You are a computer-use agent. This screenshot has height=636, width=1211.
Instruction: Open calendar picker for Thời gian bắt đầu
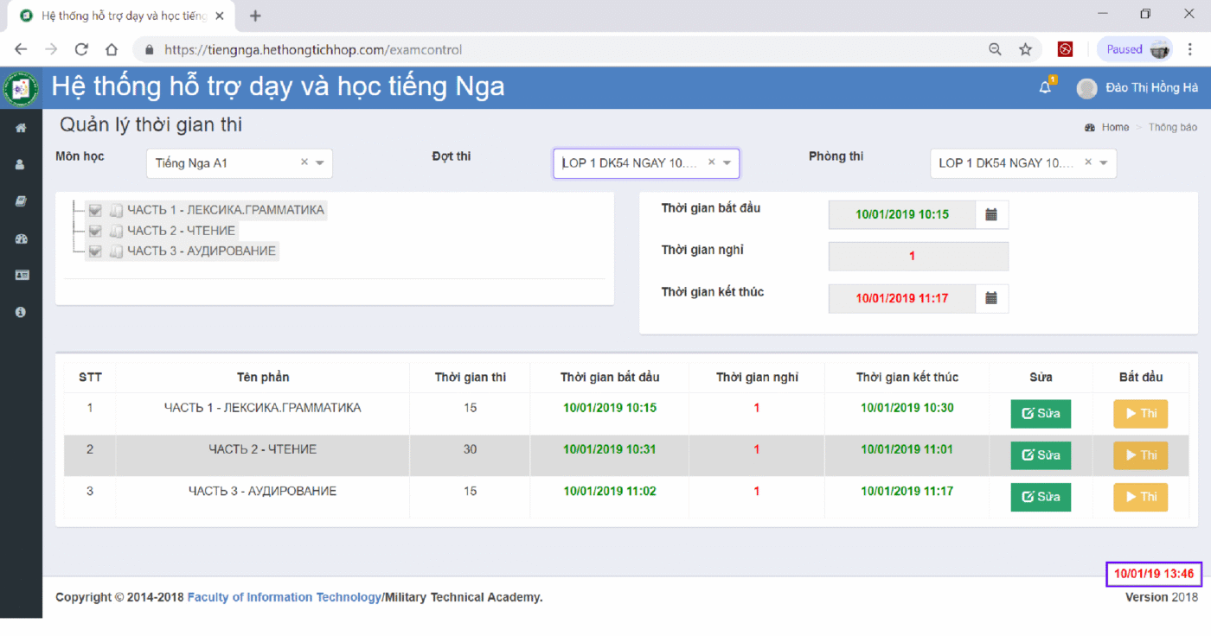point(991,215)
